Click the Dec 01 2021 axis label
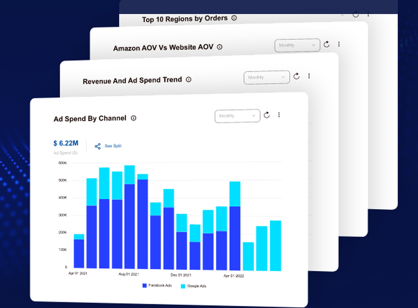The image size is (418, 308). tap(181, 275)
